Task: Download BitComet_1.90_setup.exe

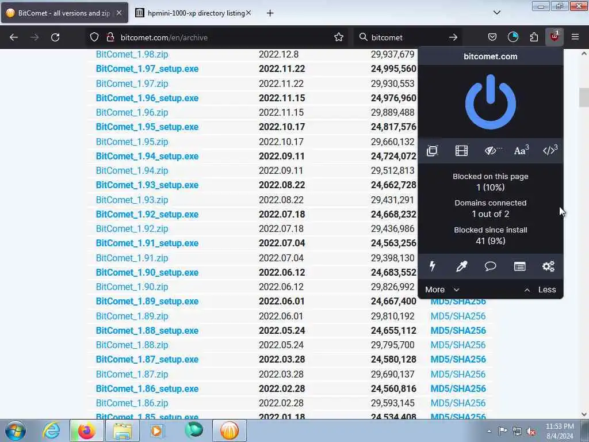Action: [x=147, y=272]
